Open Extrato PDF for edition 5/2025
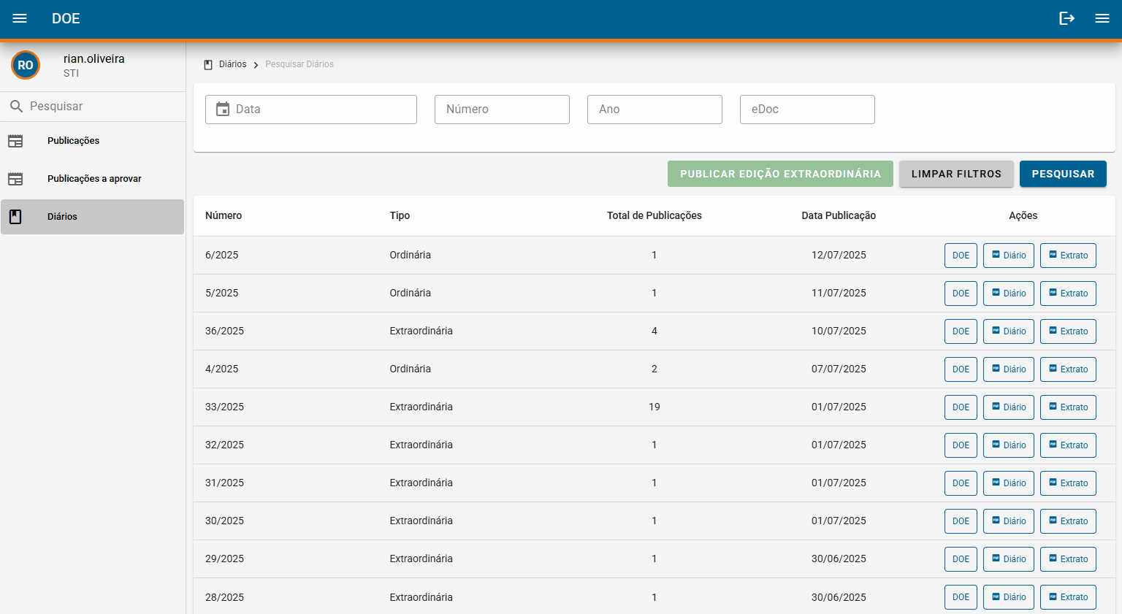The height and width of the screenshot is (614, 1122). tap(1068, 293)
